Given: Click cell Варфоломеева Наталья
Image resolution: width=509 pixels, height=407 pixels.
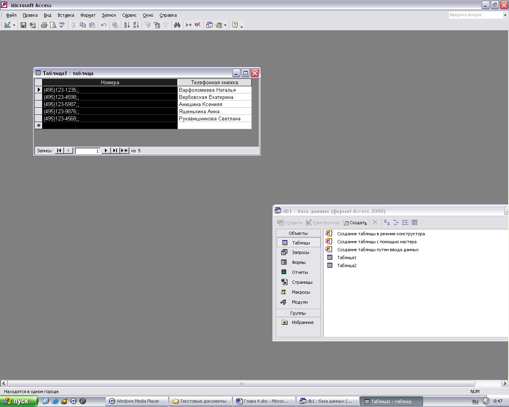Looking at the screenshot, I should 215,90.
